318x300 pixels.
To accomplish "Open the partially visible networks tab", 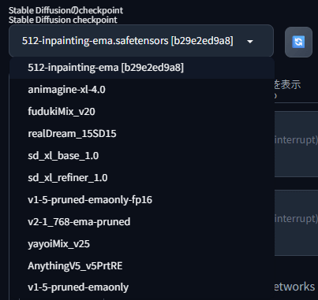I will 294,287.
